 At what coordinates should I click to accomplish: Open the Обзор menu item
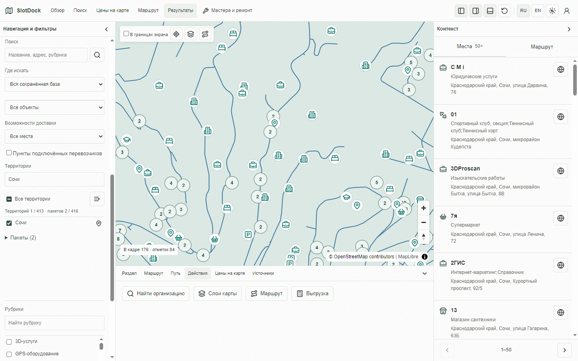[57, 10]
